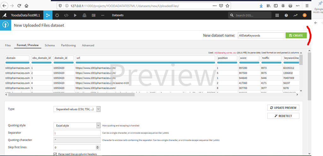The image size is (323, 156).
Task: Open the print-like icon in the navbar
Action: (84, 15)
